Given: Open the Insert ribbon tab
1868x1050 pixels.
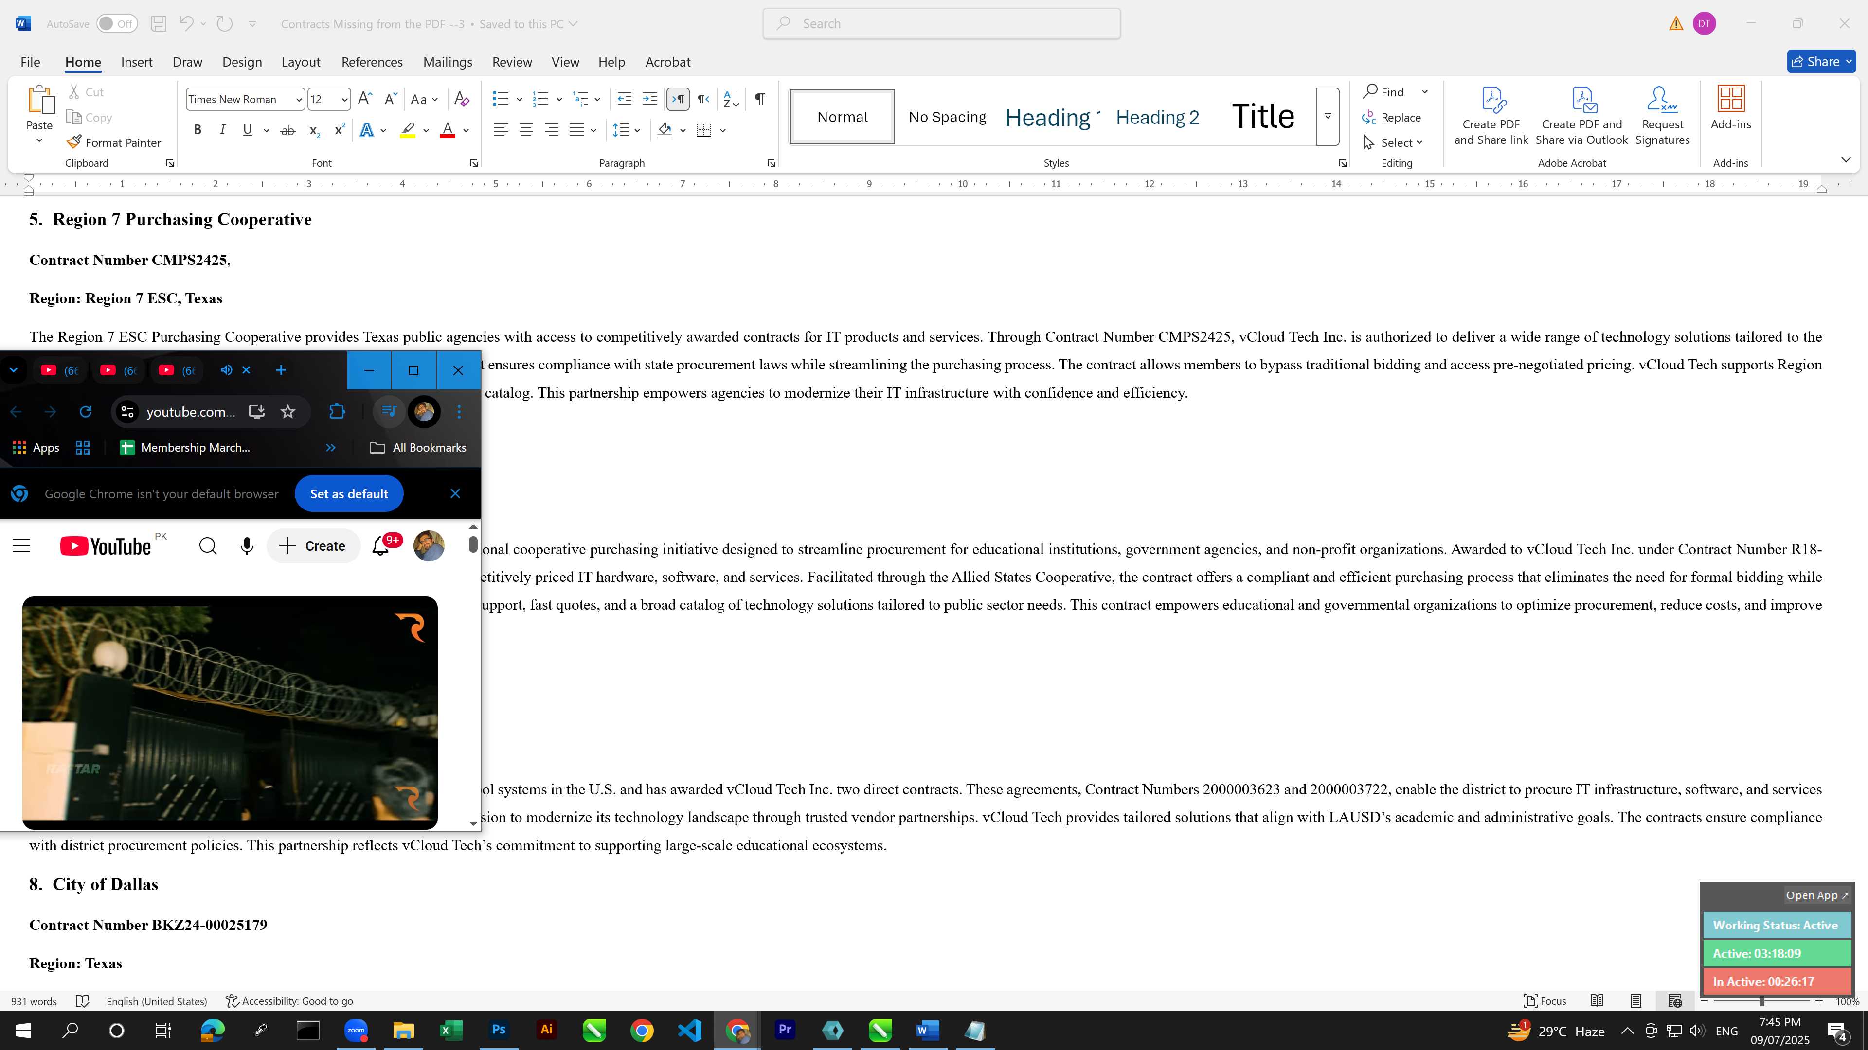Looking at the screenshot, I should coord(136,62).
